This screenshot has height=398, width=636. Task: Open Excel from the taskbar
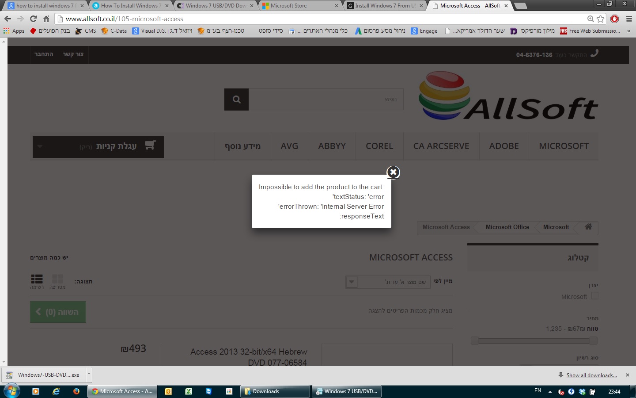coord(189,391)
